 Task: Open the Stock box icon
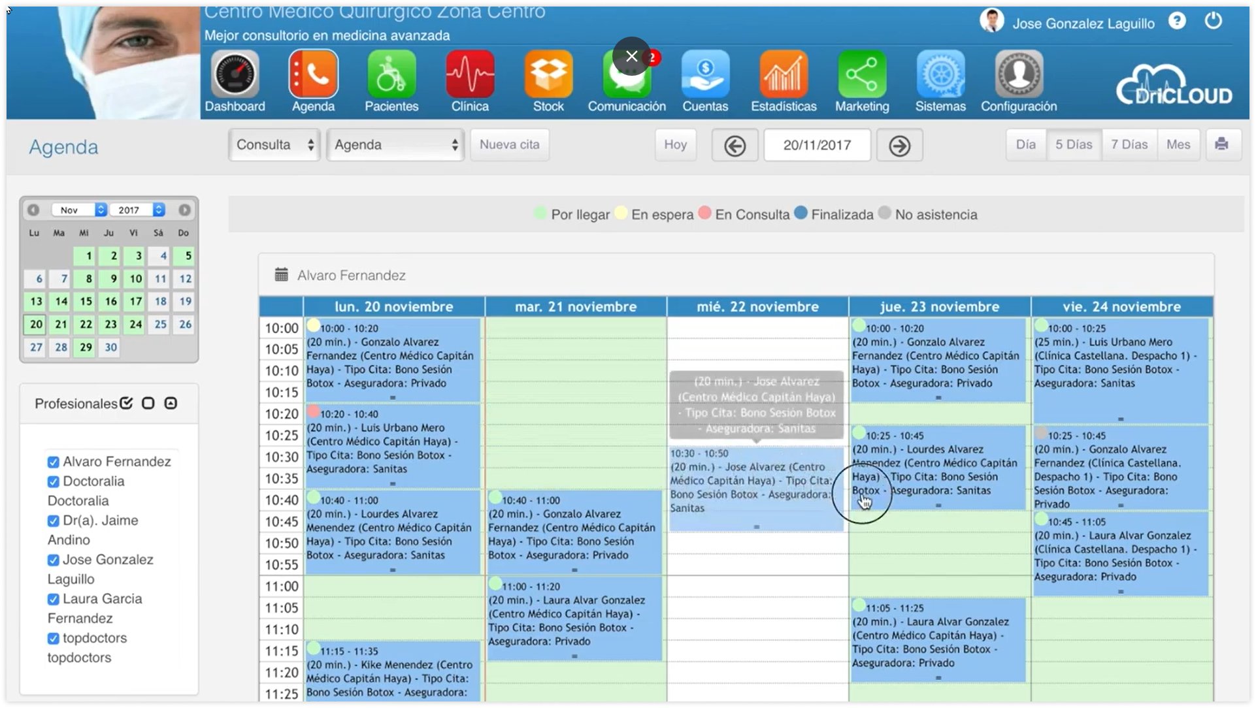pyautogui.click(x=548, y=75)
